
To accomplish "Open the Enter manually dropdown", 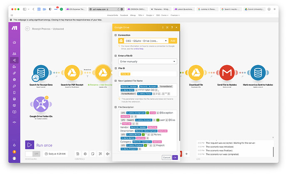I will [x=148, y=61].
